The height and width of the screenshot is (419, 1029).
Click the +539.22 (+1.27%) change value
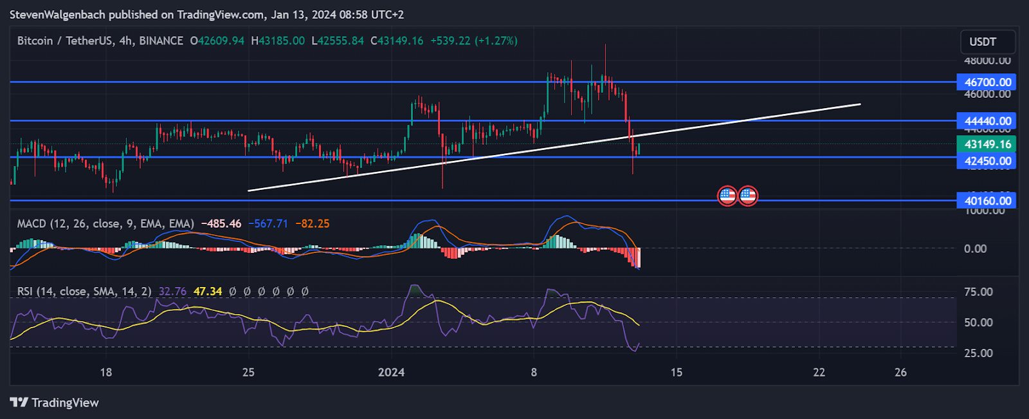tap(473, 41)
